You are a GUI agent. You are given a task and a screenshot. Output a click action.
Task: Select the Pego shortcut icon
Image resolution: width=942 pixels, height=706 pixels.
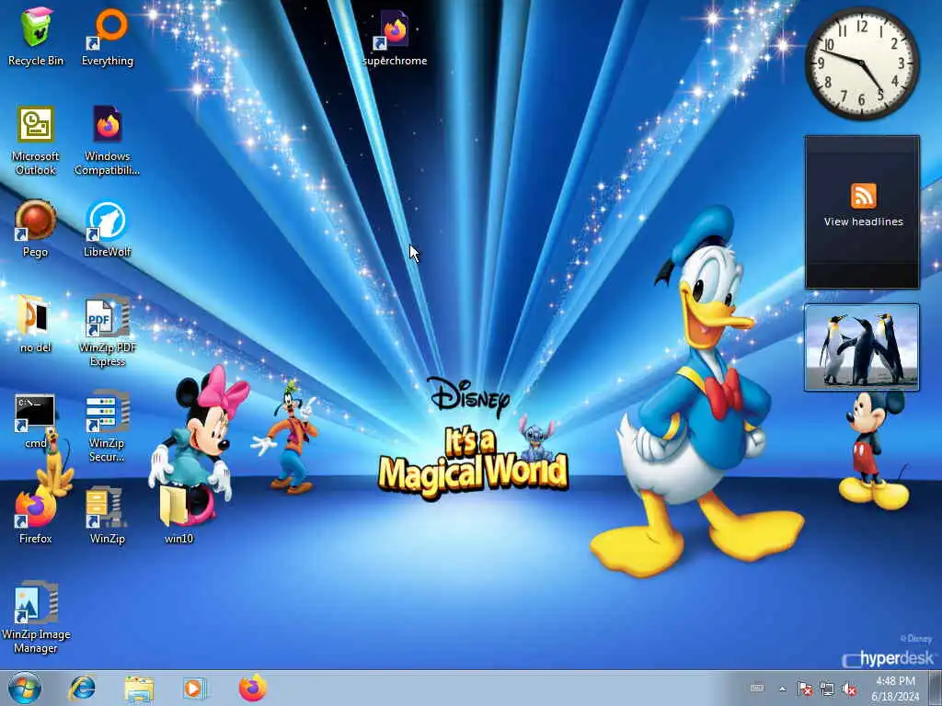(x=36, y=228)
